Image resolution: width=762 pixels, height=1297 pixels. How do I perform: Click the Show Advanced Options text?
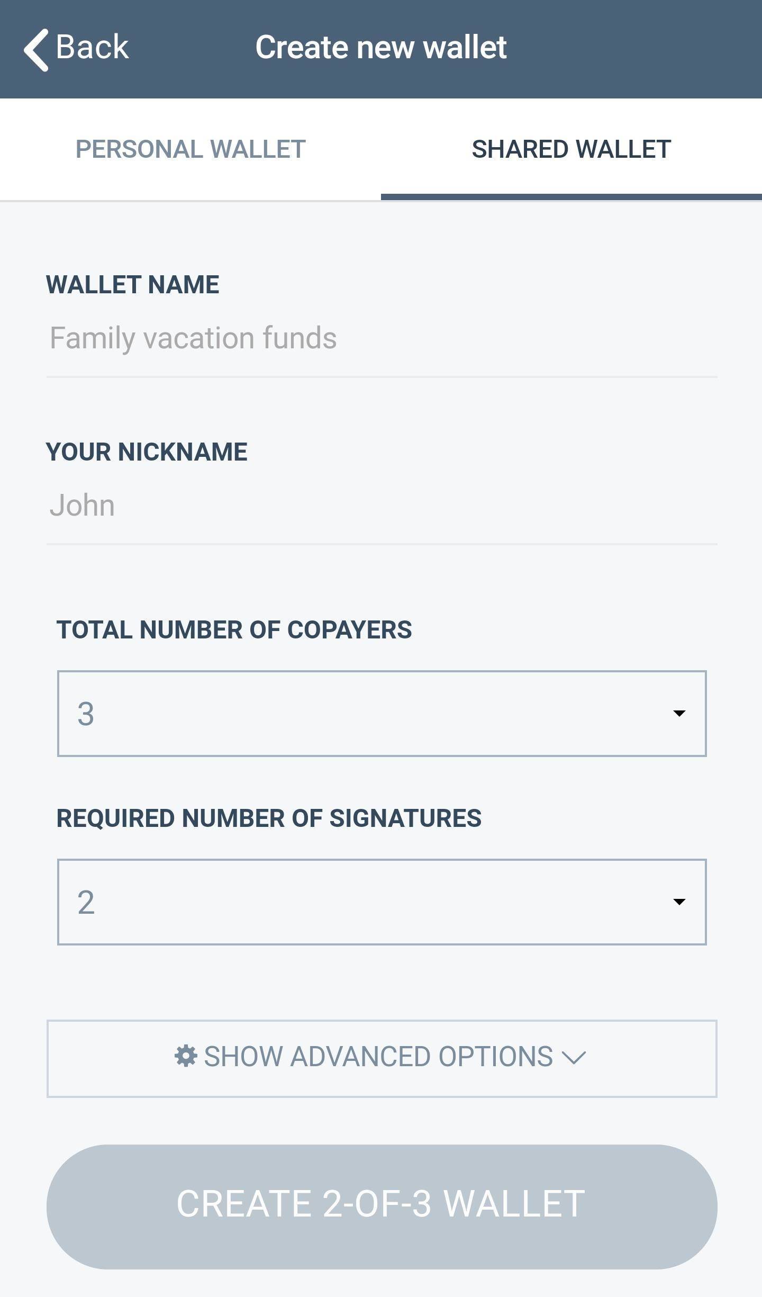[x=378, y=1057]
